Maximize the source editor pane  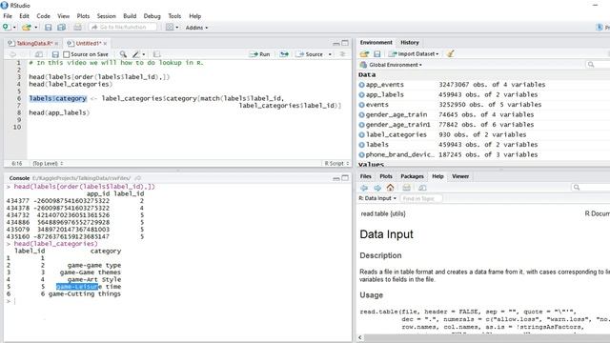click(x=345, y=43)
